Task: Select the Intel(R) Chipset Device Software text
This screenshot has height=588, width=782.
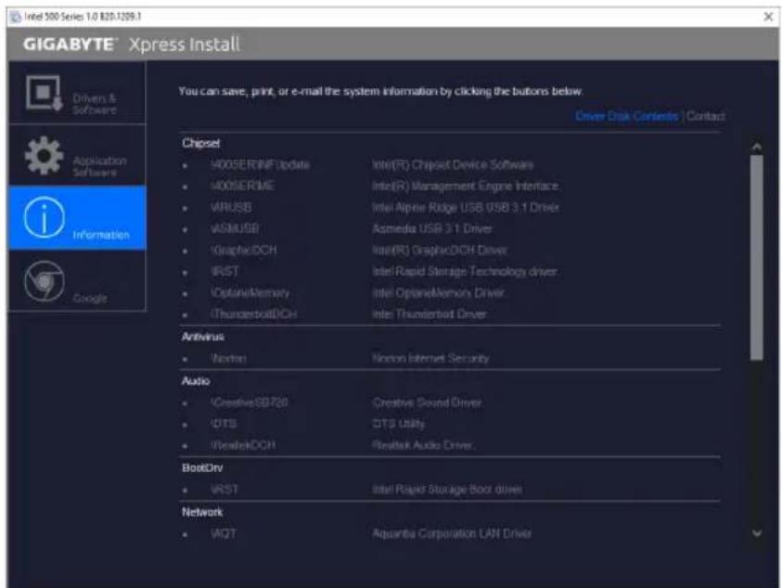Action: click(x=453, y=164)
